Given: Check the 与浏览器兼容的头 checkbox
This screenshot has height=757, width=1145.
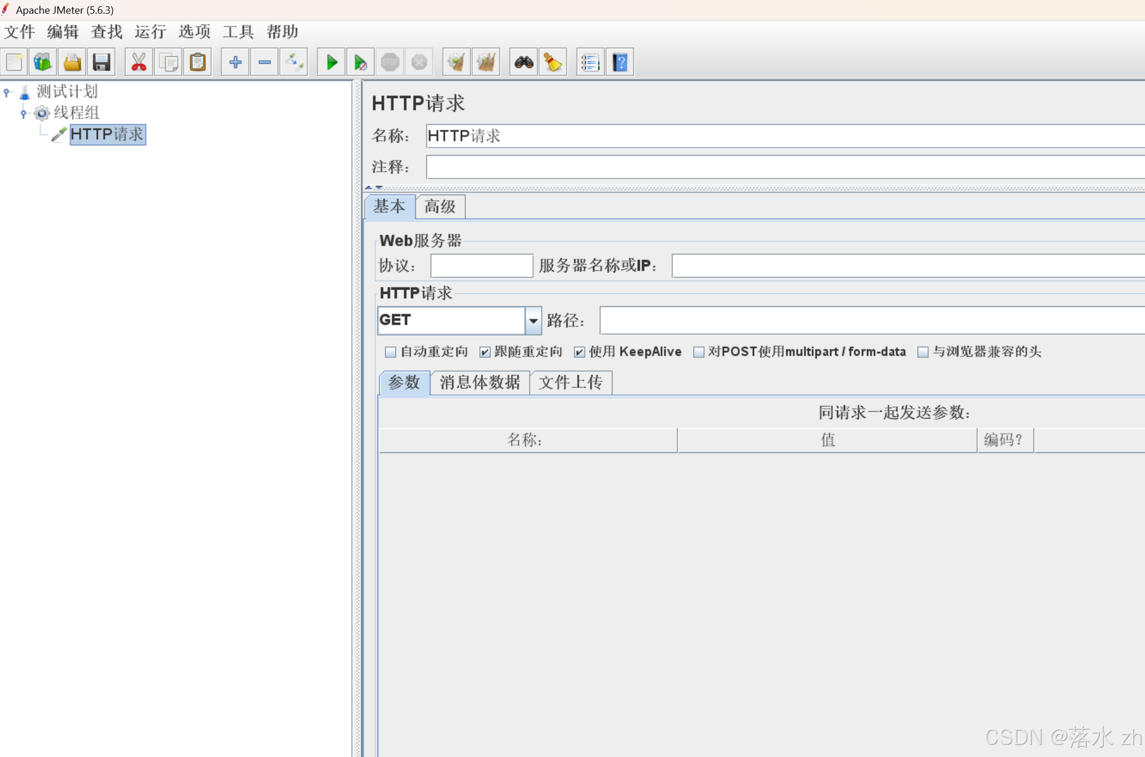Looking at the screenshot, I should [x=923, y=352].
